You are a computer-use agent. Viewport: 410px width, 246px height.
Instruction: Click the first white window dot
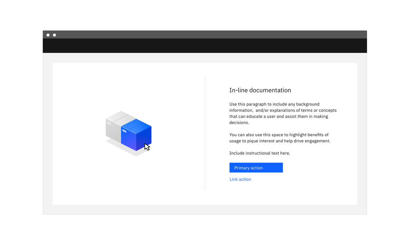coord(48,35)
